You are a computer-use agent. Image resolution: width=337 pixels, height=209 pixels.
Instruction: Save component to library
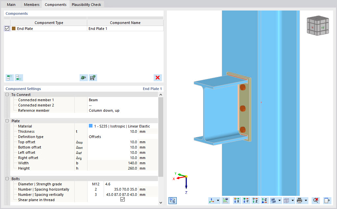(x=93, y=78)
